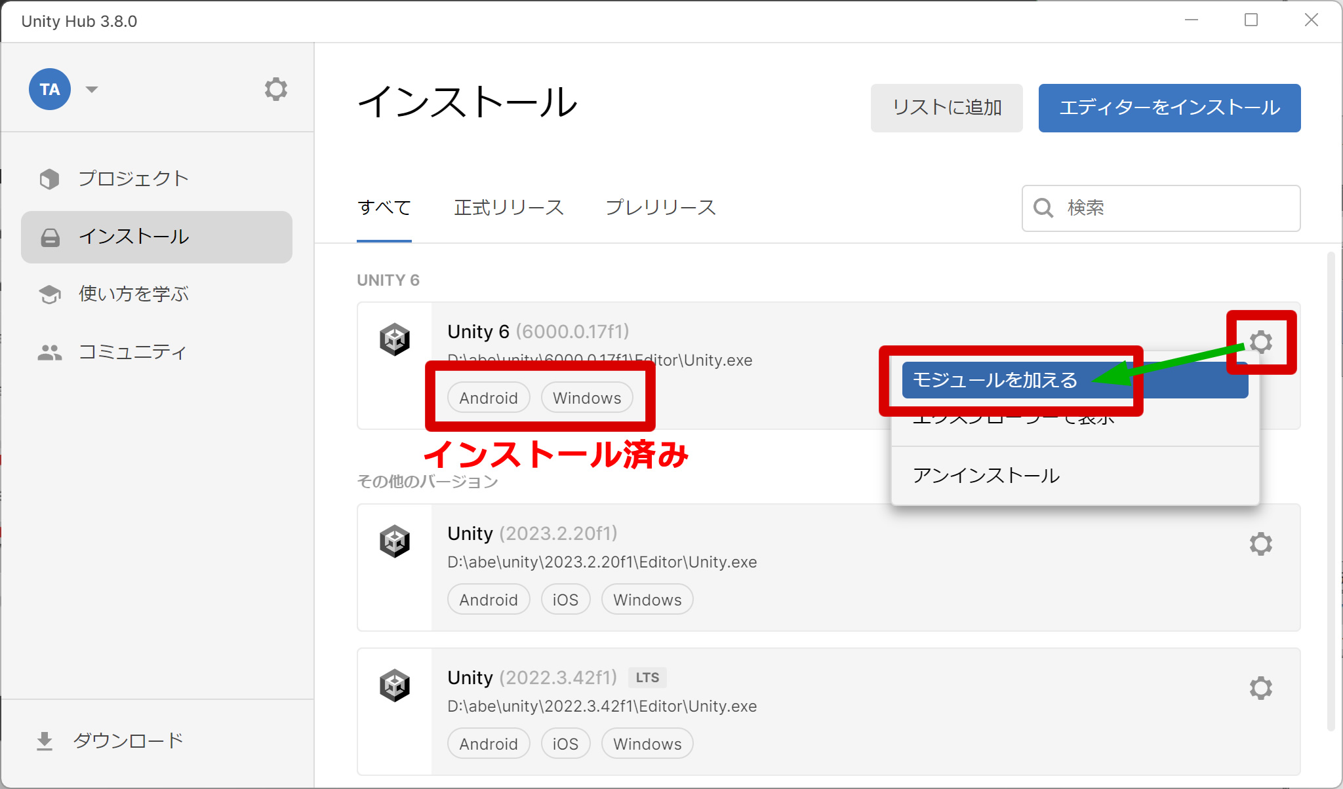The height and width of the screenshot is (789, 1343).
Task: Select インストール in the sidebar
Action: point(157,237)
